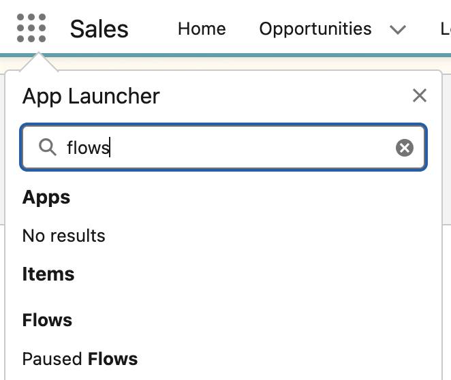451x380 pixels.
Task: Open the partially visible tab after Opportunities
Action: (446, 29)
